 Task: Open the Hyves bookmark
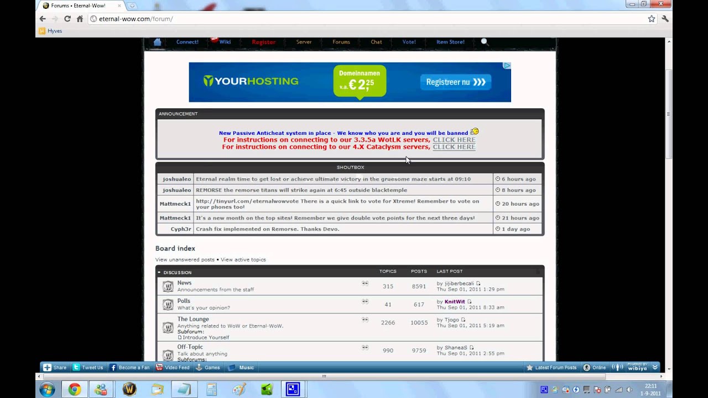(x=50, y=31)
